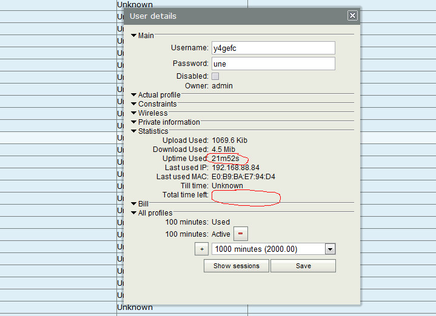Select the Upload Used 1069.6 Kib value

point(229,140)
